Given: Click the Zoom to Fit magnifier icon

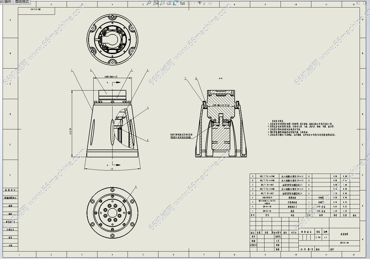Looking at the screenshot, I should point(149,3).
